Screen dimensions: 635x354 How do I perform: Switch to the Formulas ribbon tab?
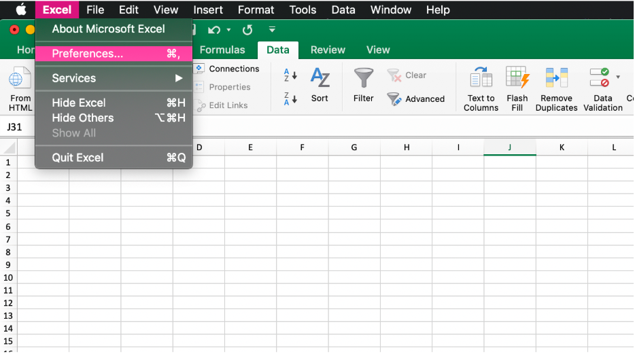[x=222, y=50]
